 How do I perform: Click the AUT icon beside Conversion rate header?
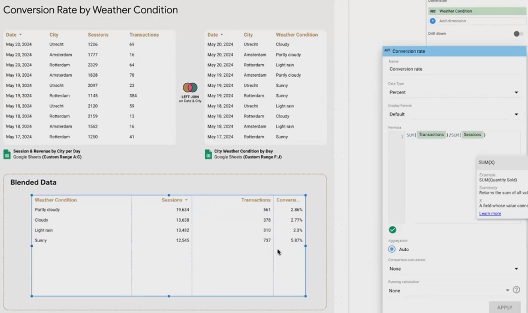pyautogui.click(x=387, y=51)
